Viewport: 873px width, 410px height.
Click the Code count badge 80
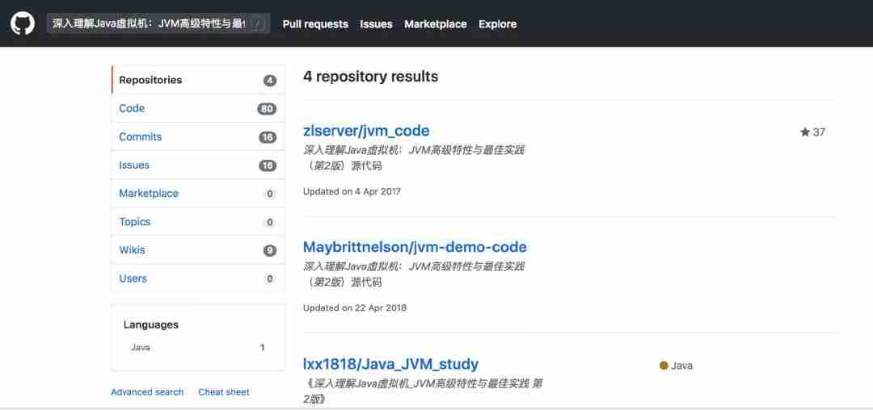click(267, 109)
